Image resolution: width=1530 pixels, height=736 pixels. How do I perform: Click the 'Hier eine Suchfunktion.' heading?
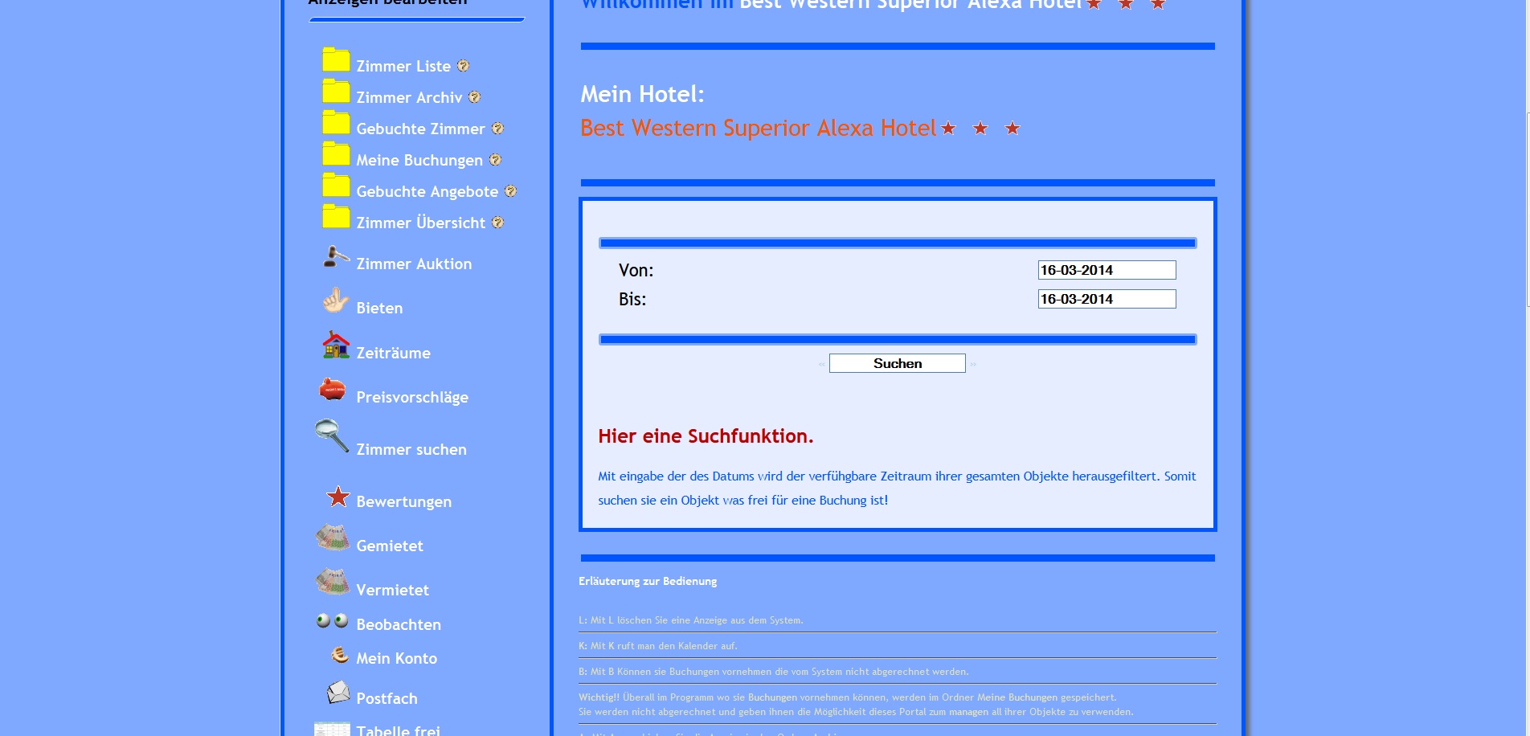click(706, 436)
